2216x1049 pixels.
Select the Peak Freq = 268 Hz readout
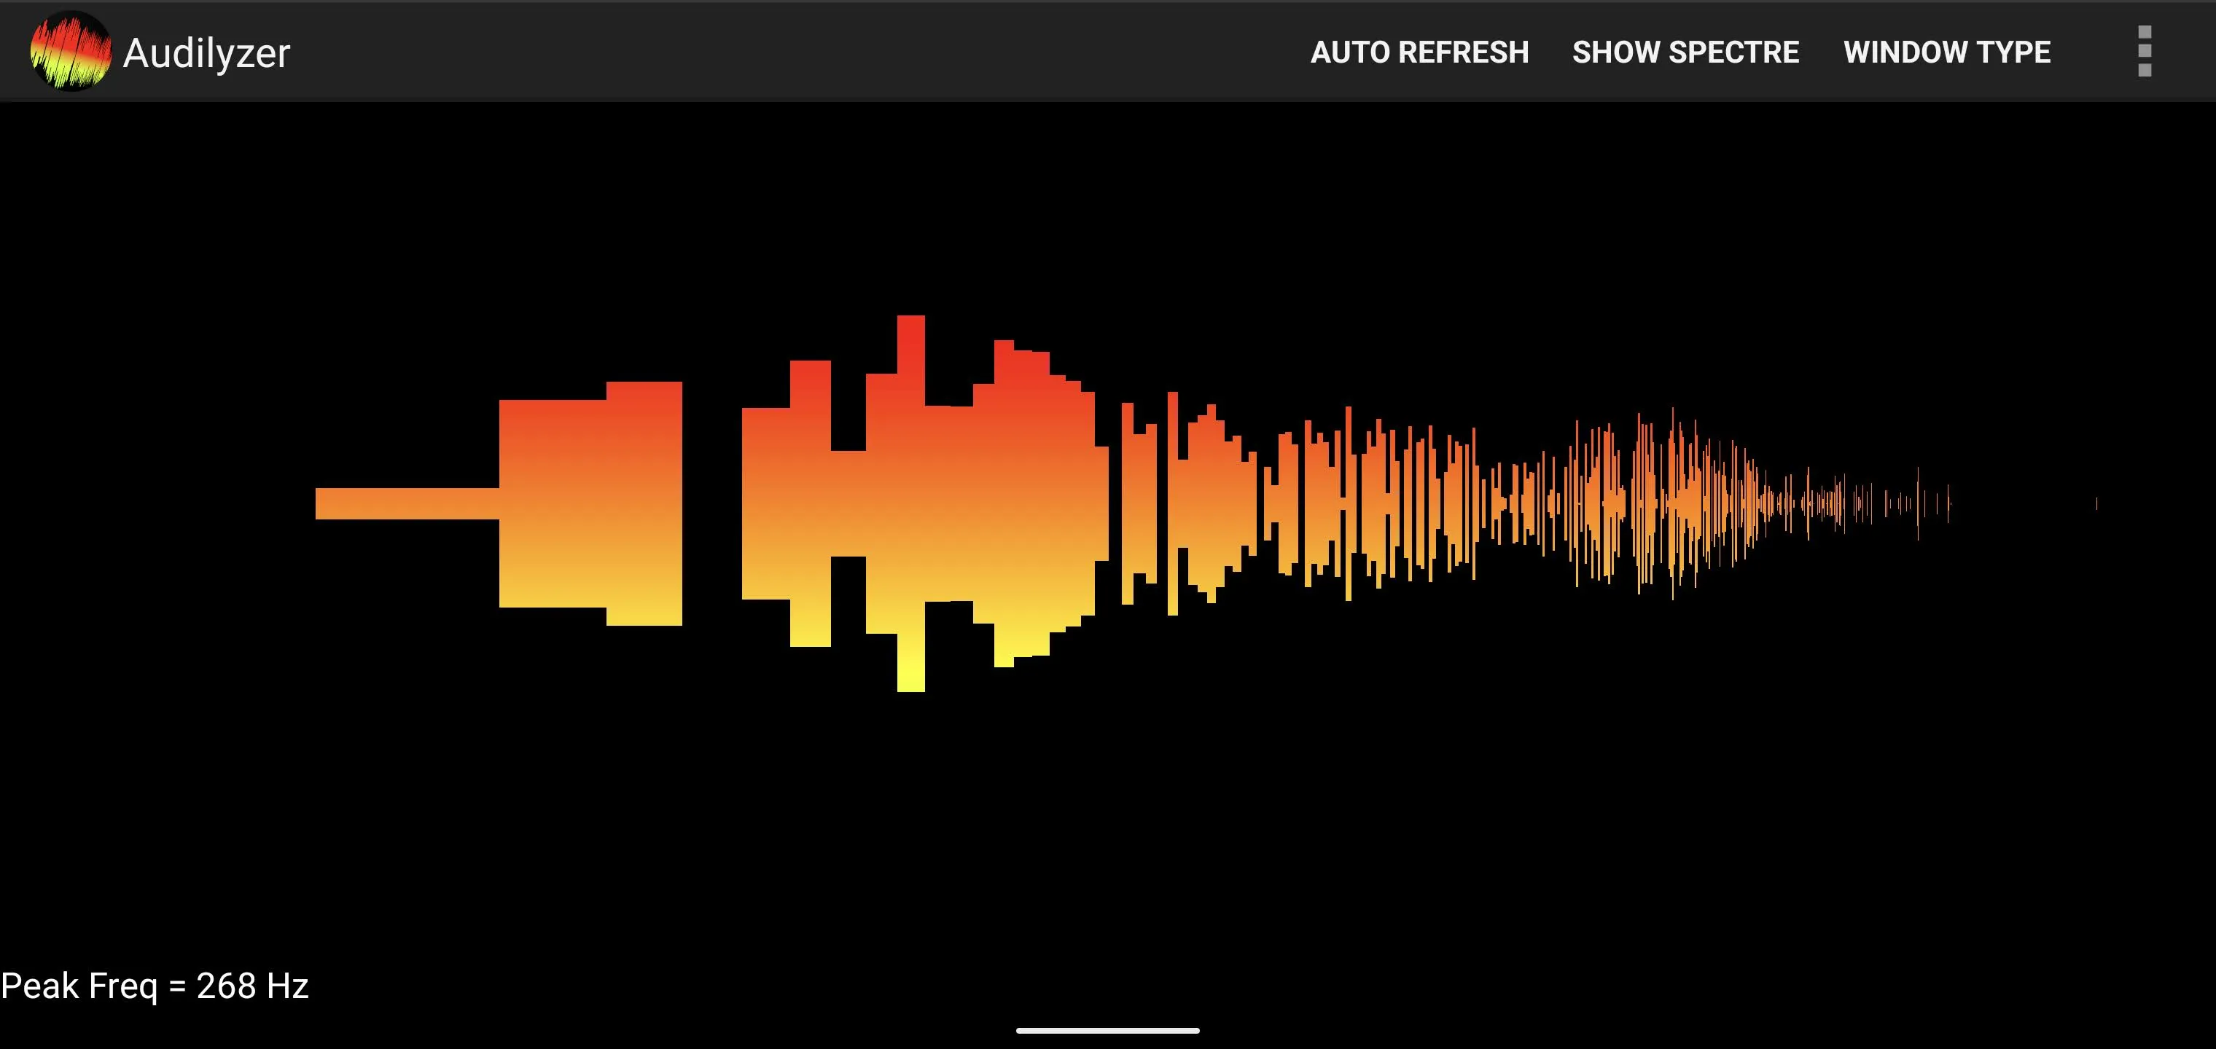point(155,986)
